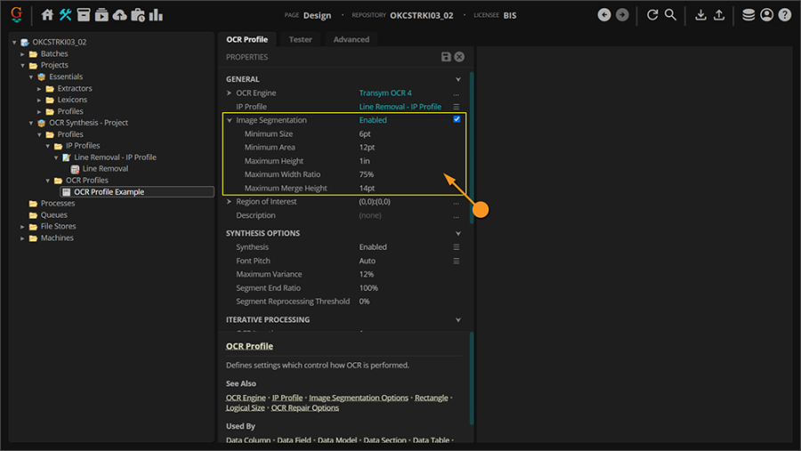Go to the Home page icon
Screen dimensions: 801x451
point(48,15)
